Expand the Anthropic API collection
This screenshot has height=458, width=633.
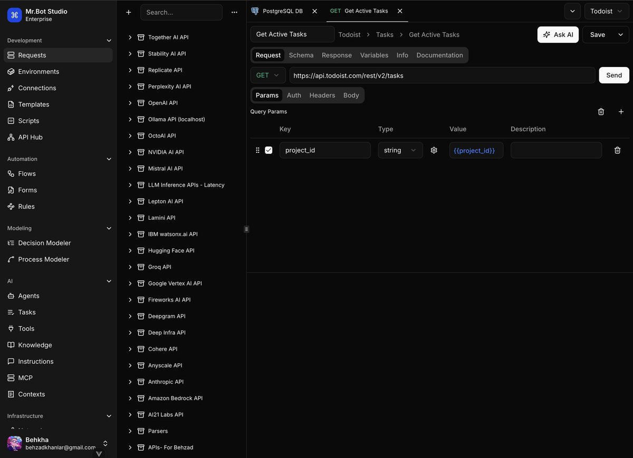pos(130,382)
